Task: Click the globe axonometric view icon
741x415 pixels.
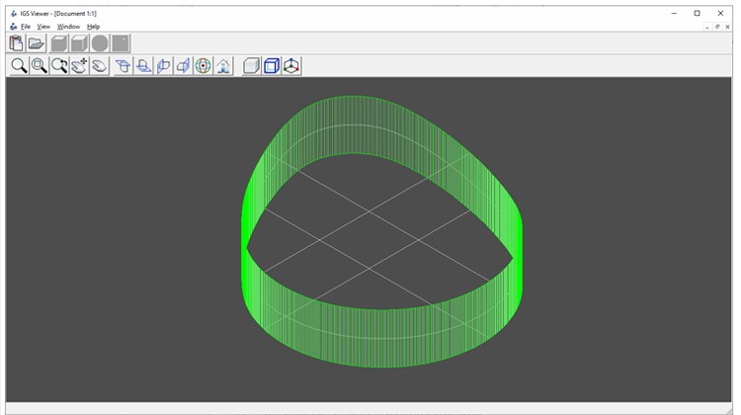Action: pyautogui.click(x=204, y=65)
